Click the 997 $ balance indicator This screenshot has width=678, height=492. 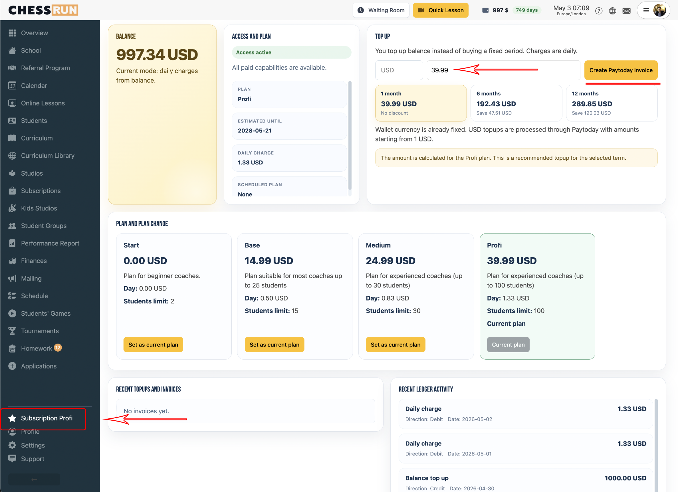[495, 10]
